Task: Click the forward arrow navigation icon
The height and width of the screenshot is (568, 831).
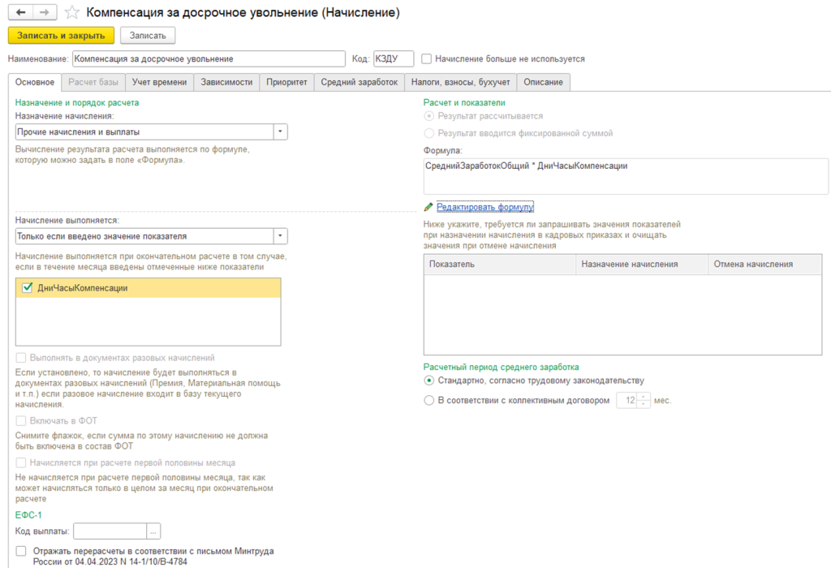Action: [x=45, y=12]
